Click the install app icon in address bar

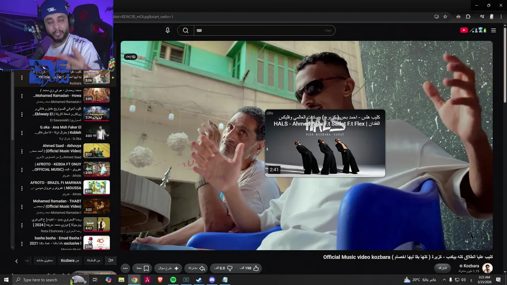coord(436,17)
